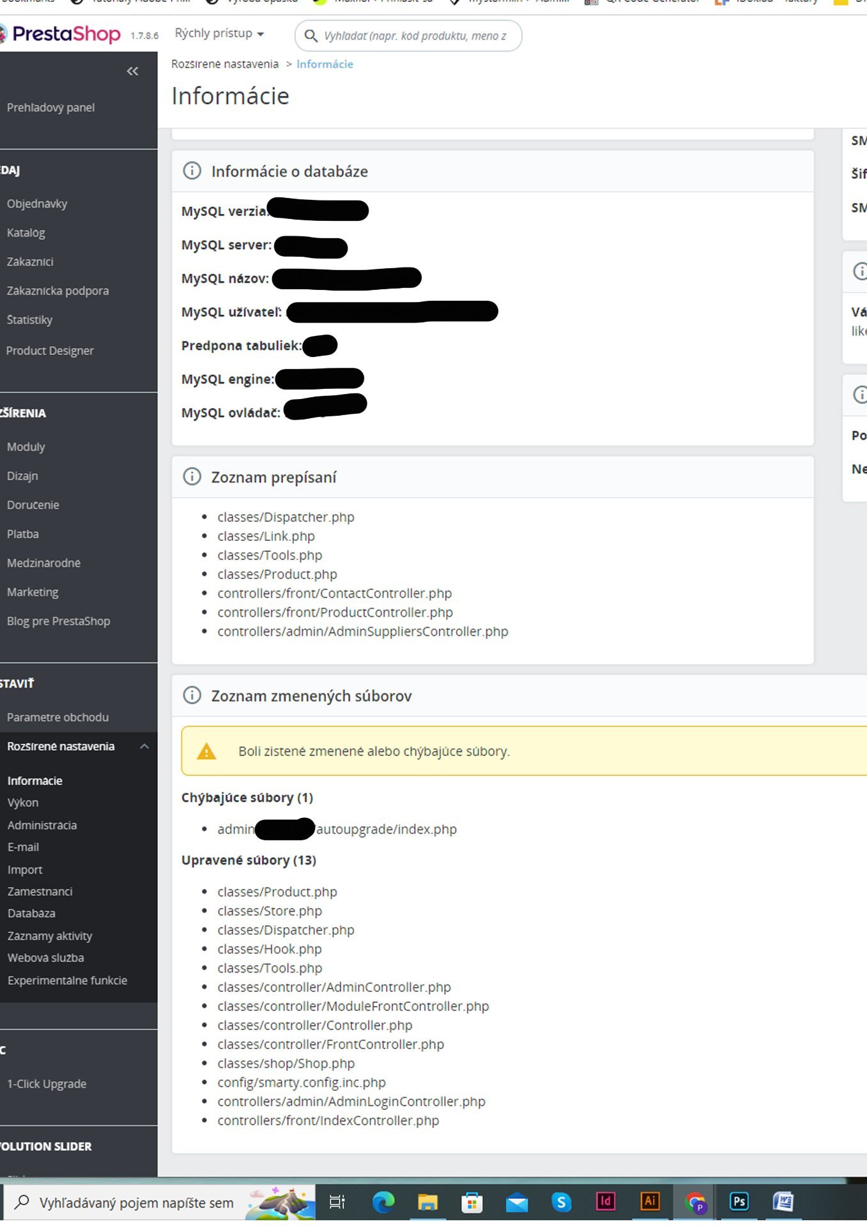Open Skype from taskbar
This screenshot has height=1226, width=867.
[561, 1202]
